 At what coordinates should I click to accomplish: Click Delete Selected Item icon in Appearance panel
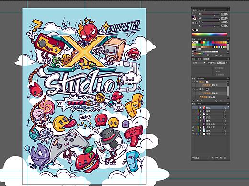pyautogui.click(x=225, y=101)
